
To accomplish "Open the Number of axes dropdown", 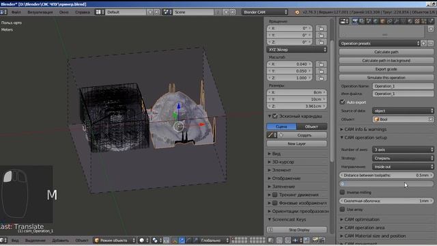I will 403,150.
